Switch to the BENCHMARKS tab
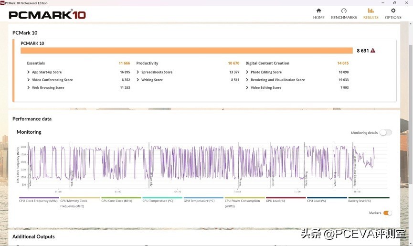Screen dimensions: 413x246 tap(344, 18)
